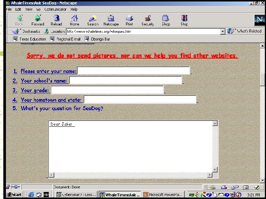Viewport: 266px width, 199px height.
Task: Click the Show Desktop quick launch icon
Action: 39,195
